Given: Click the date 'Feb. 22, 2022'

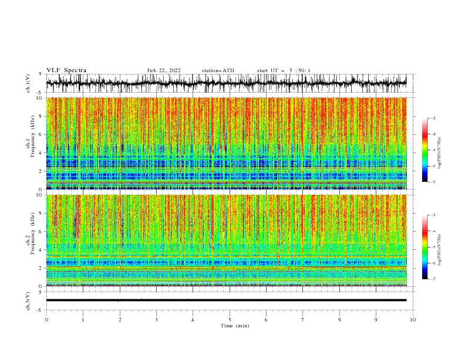Looking at the screenshot, I should click(164, 70).
